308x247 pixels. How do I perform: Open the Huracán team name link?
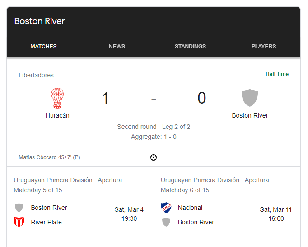click(57, 115)
